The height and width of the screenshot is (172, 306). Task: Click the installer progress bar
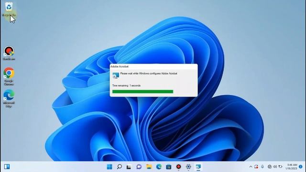(142, 92)
